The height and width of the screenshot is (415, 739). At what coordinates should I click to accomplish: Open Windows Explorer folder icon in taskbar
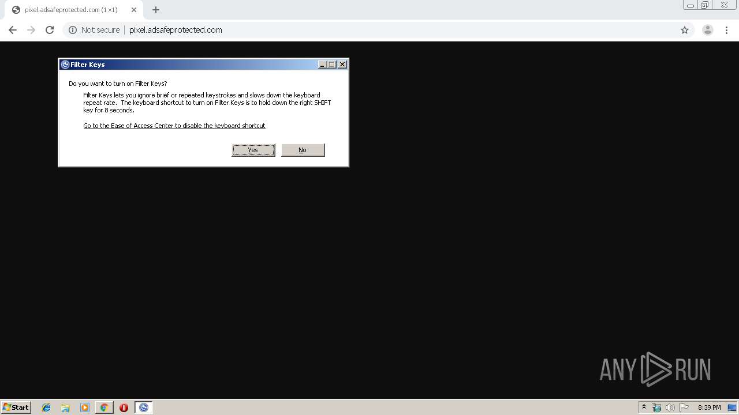[x=65, y=408]
